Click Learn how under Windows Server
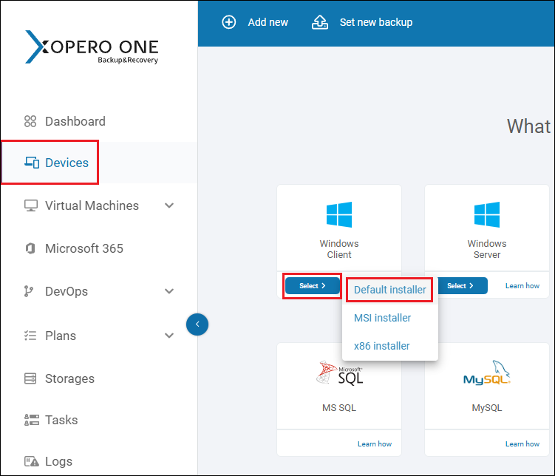The width and height of the screenshot is (555, 476). click(x=522, y=285)
